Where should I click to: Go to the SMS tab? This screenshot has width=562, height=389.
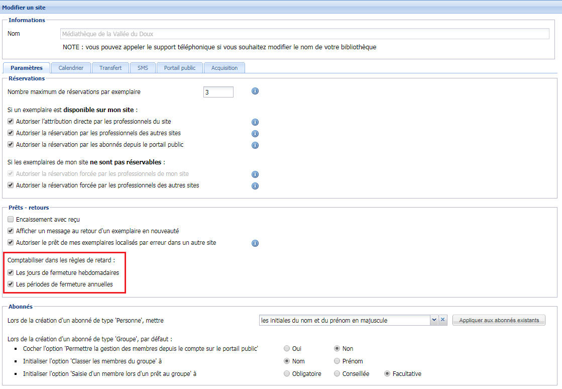[x=143, y=67]
